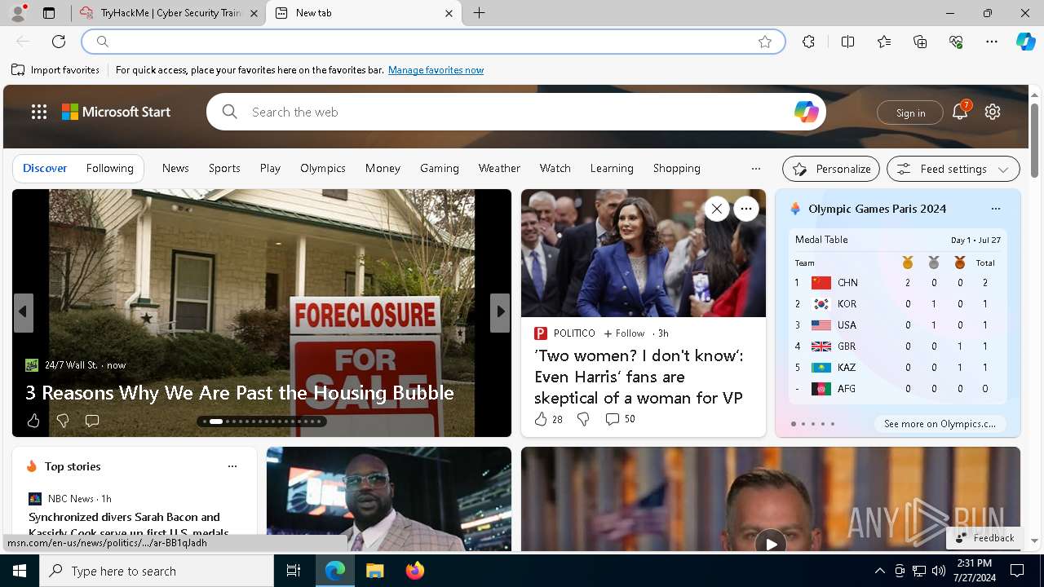Open the Gaming category
The width and height of the screenshot is (1044, 587).
coord(440,168)
